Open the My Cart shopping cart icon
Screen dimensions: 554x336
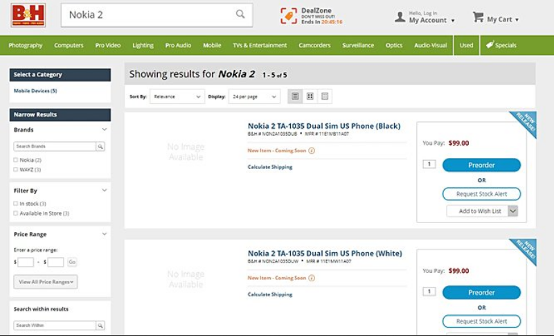(x=478, y=17)
